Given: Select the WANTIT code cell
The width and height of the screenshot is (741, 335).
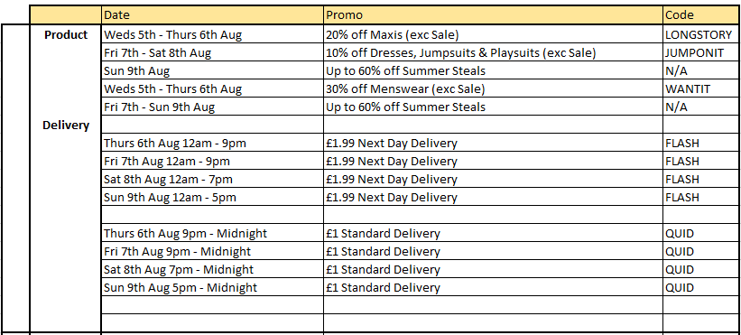Looking at the screenshot, I should coord(702,88).
